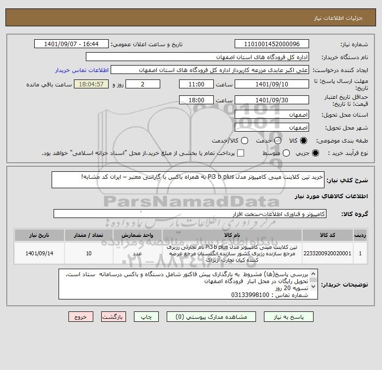Click the پاسخ به نیاز button
The width and height of the screenshot is (382, 370).
[x=289, y=317]
